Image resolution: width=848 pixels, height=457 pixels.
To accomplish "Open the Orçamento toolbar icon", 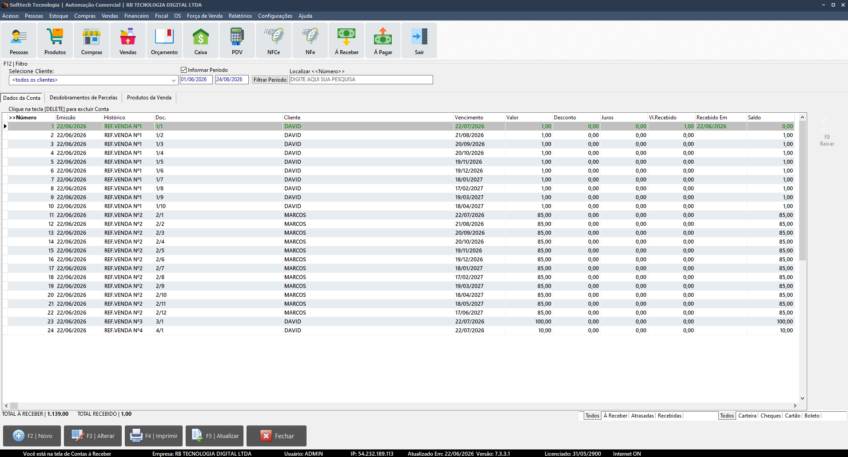I will coord(164,40).
